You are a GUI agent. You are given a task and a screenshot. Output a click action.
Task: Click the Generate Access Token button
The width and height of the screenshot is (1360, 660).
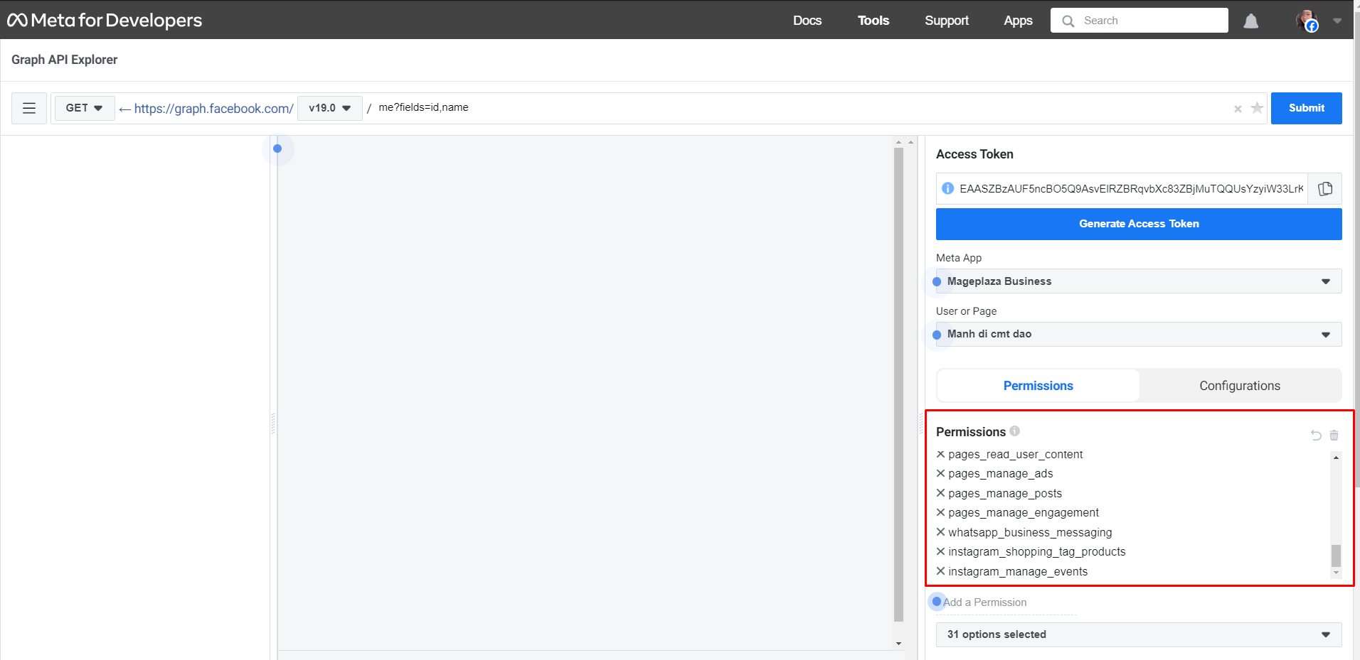pyautogui.click(x=1138, y=224)
